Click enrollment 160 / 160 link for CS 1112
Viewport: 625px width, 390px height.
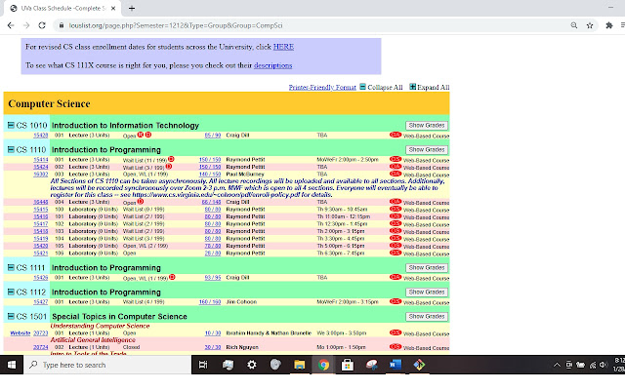[210, 302]
